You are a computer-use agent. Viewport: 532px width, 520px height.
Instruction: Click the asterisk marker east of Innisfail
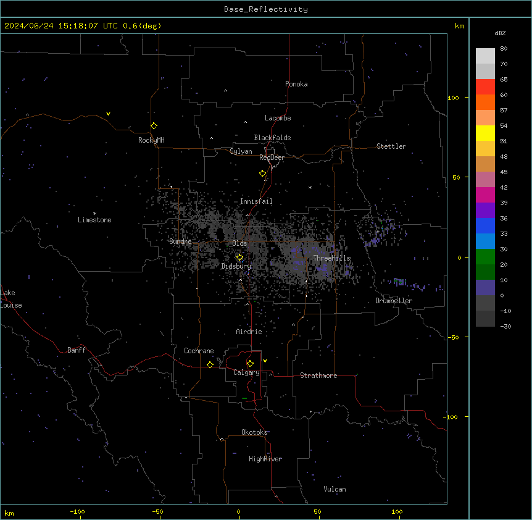[x=310, y=187]
